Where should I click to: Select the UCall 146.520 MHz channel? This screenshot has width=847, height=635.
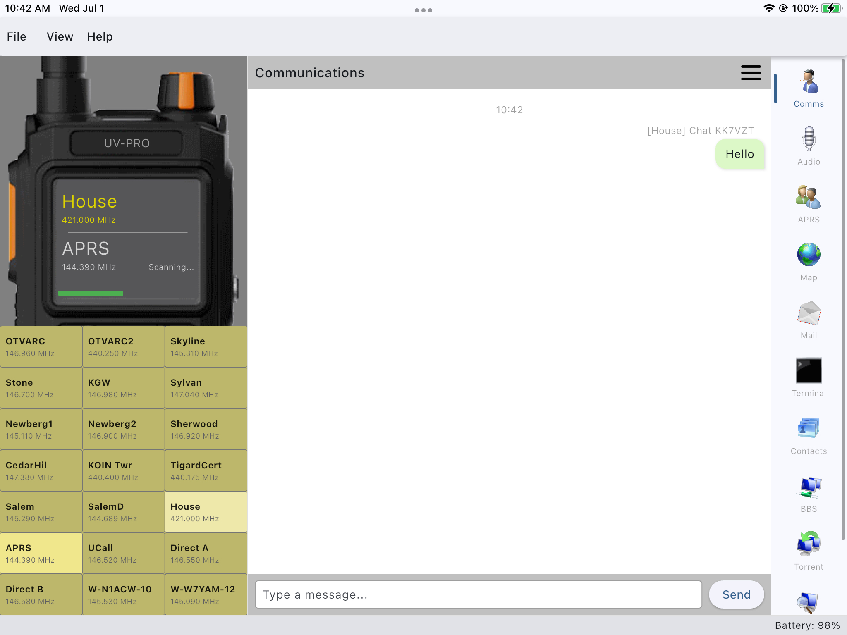[x=124, y=553]
